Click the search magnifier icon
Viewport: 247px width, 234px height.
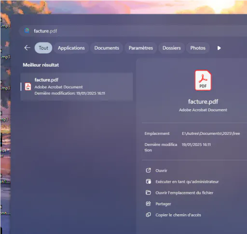(27, 30)
